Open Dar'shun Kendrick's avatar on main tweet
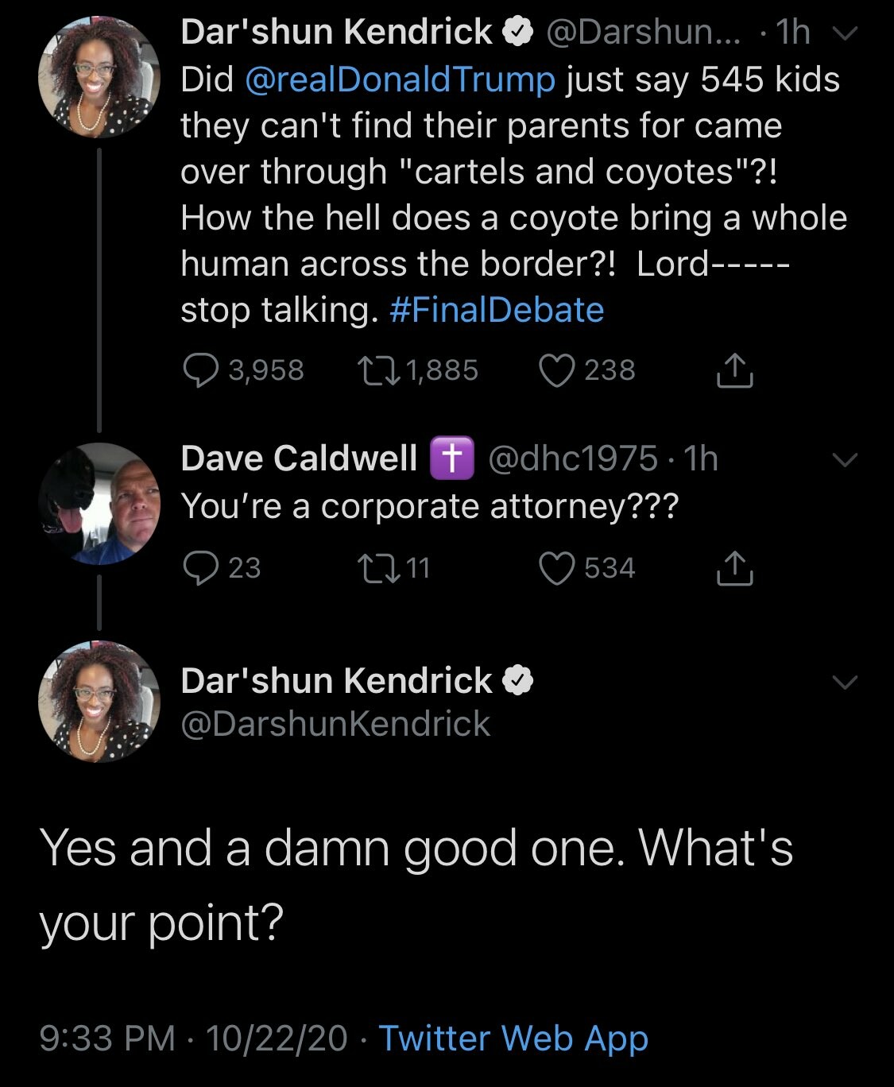 tap(100, 701)
